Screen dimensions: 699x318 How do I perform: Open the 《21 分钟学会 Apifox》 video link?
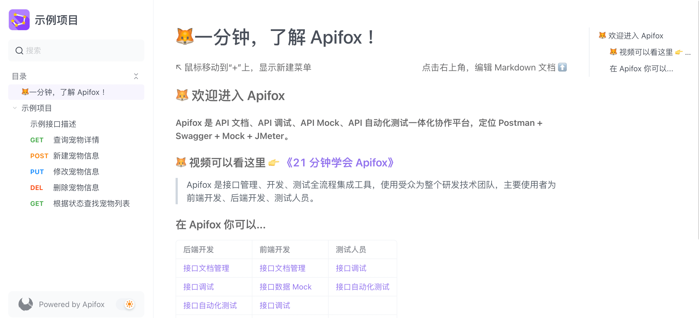tap(340, 163)
